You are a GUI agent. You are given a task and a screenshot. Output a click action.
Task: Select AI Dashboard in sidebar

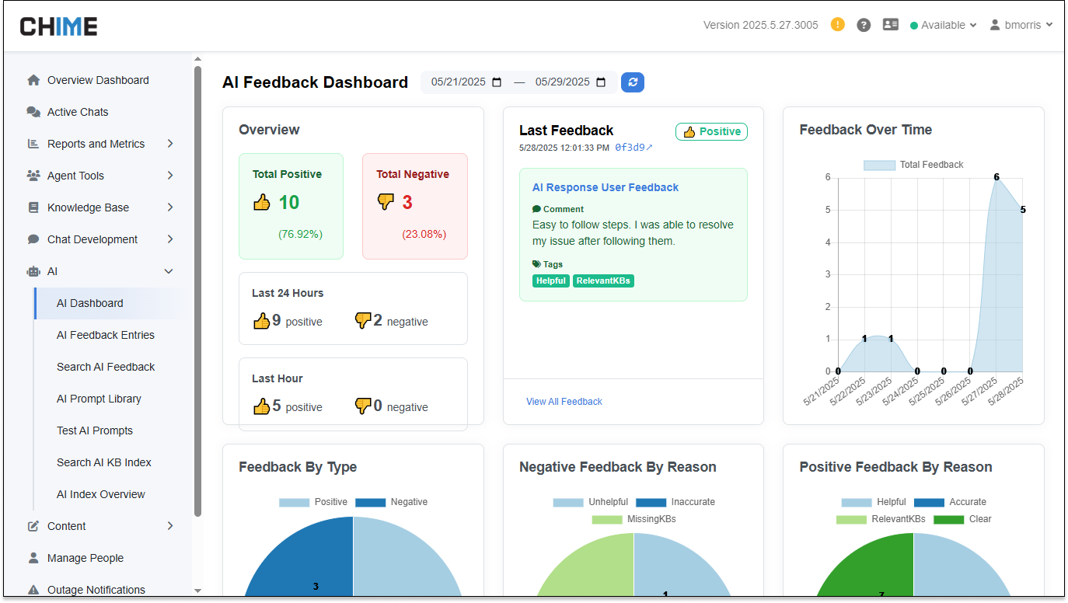(111, 303)
